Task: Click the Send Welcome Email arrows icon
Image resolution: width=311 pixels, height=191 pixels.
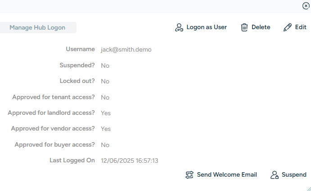Action: (x=189, y=175)
